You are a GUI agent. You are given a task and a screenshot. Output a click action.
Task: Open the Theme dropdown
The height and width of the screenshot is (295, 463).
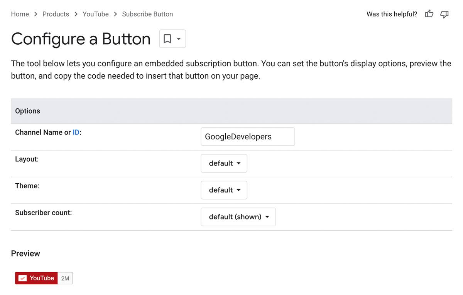[x=224, y=190]
